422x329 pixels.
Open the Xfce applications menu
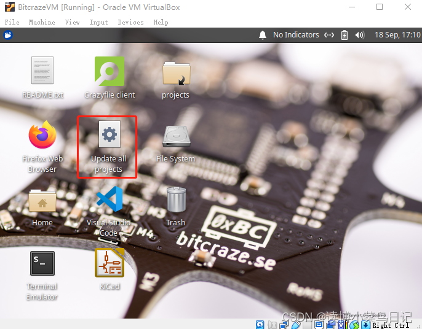8,35
